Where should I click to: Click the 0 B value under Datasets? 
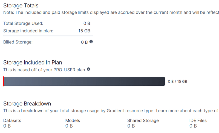click(7, 126)
